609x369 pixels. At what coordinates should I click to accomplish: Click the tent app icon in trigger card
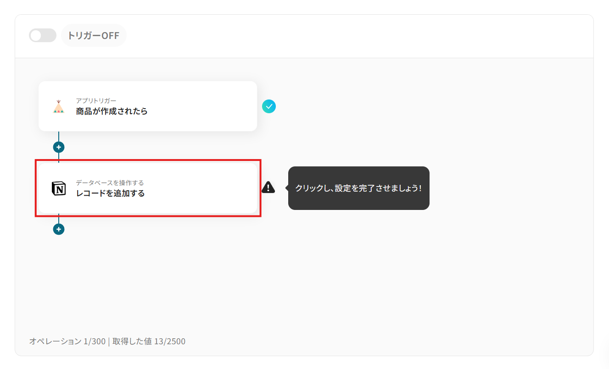point(58,106)
